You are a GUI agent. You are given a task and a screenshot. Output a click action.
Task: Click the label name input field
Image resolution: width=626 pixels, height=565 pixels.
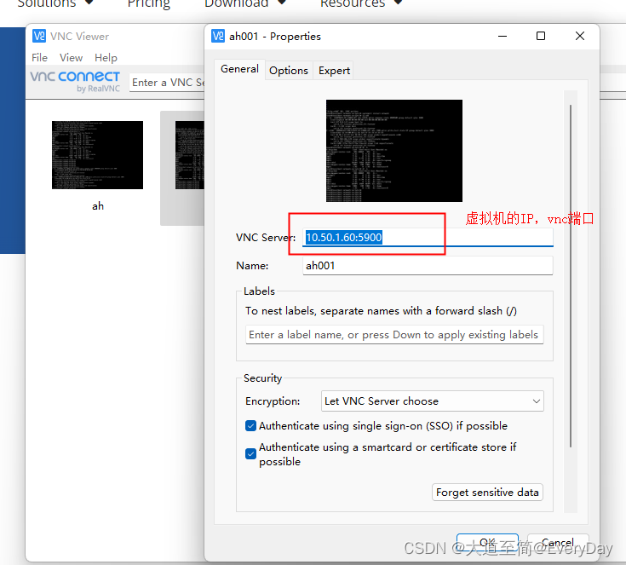(x=394, y=335)
